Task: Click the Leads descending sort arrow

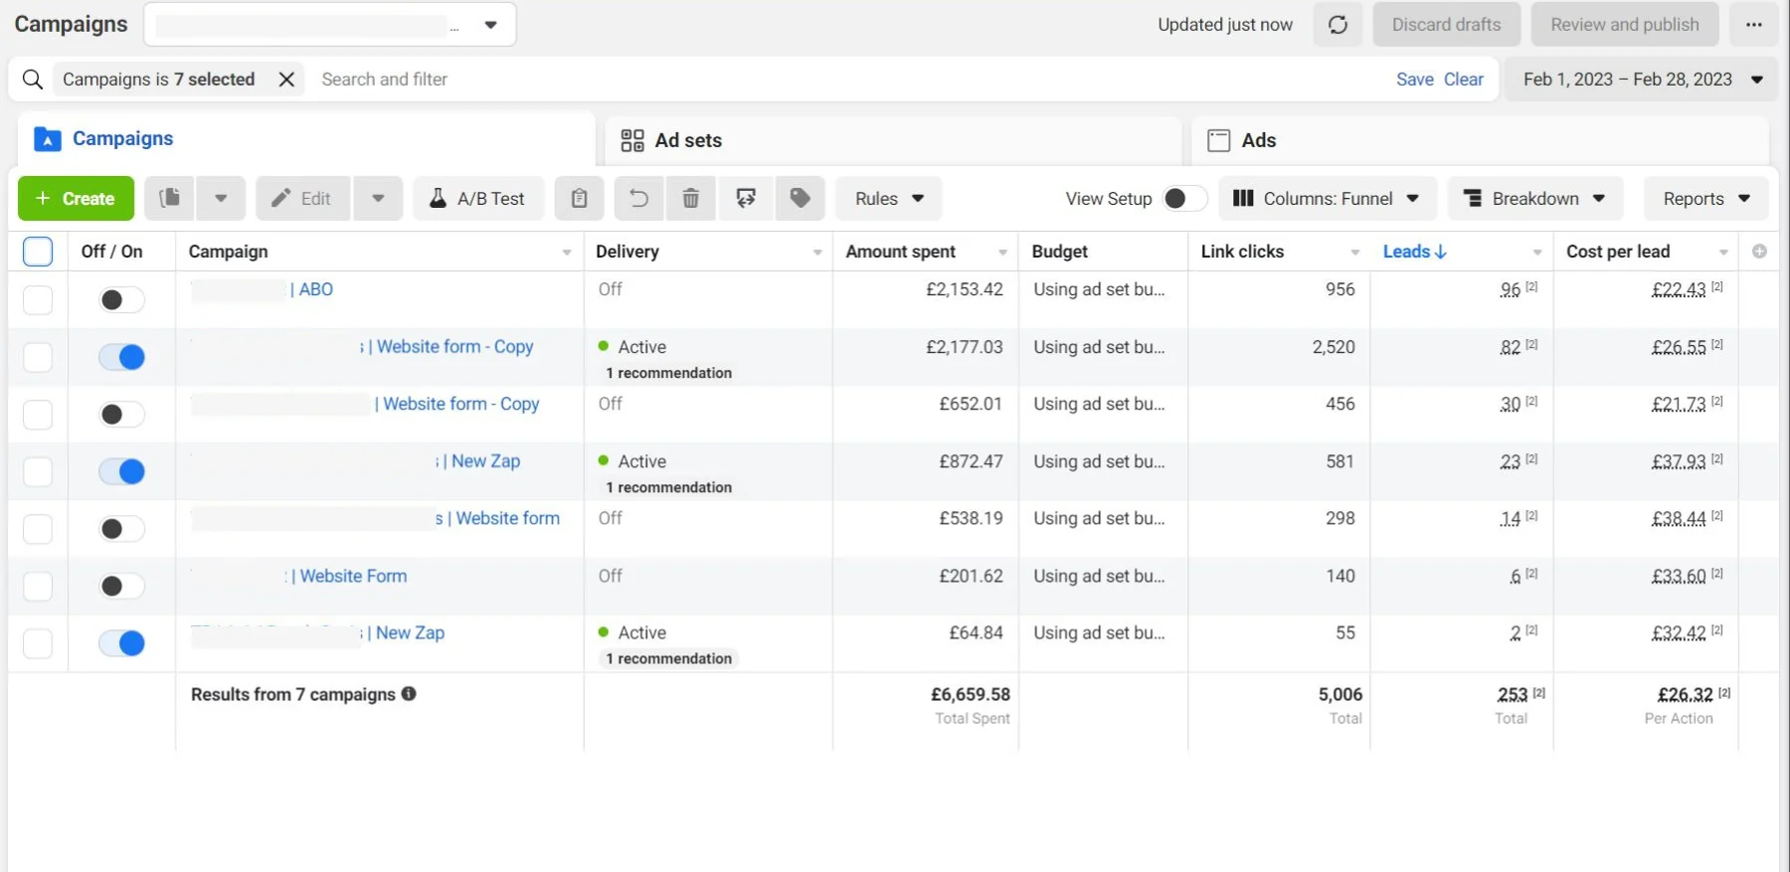Action: (x=1441, y=252)
